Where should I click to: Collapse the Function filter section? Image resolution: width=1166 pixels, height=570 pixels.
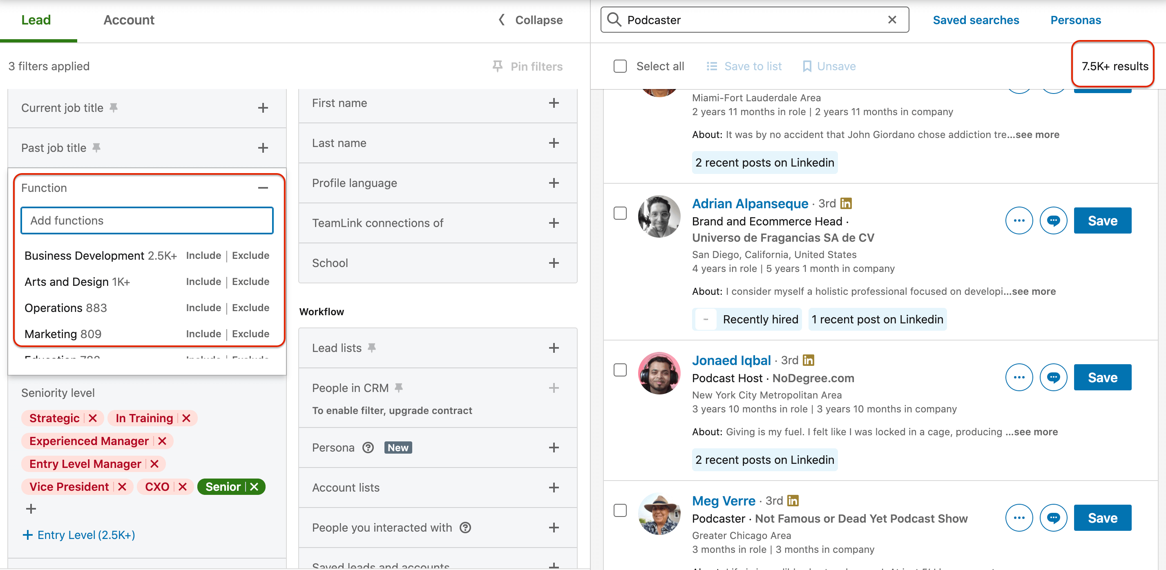point(263,188)
